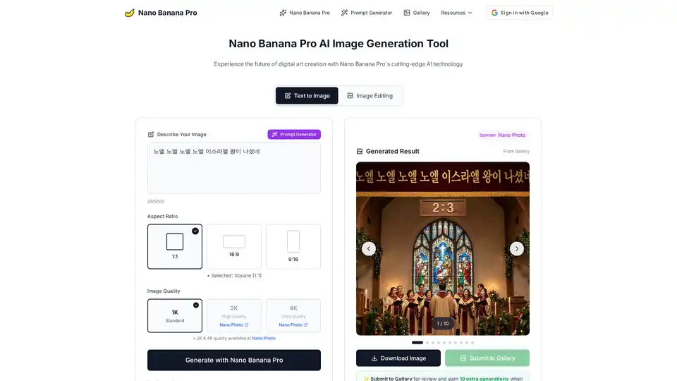Click the generated choir image
Viewport: 677px width, 381px height.
443,248
